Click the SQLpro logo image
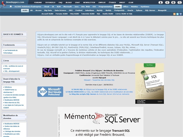The height and width of the screenshot is (137, 183). coord(50,72)
